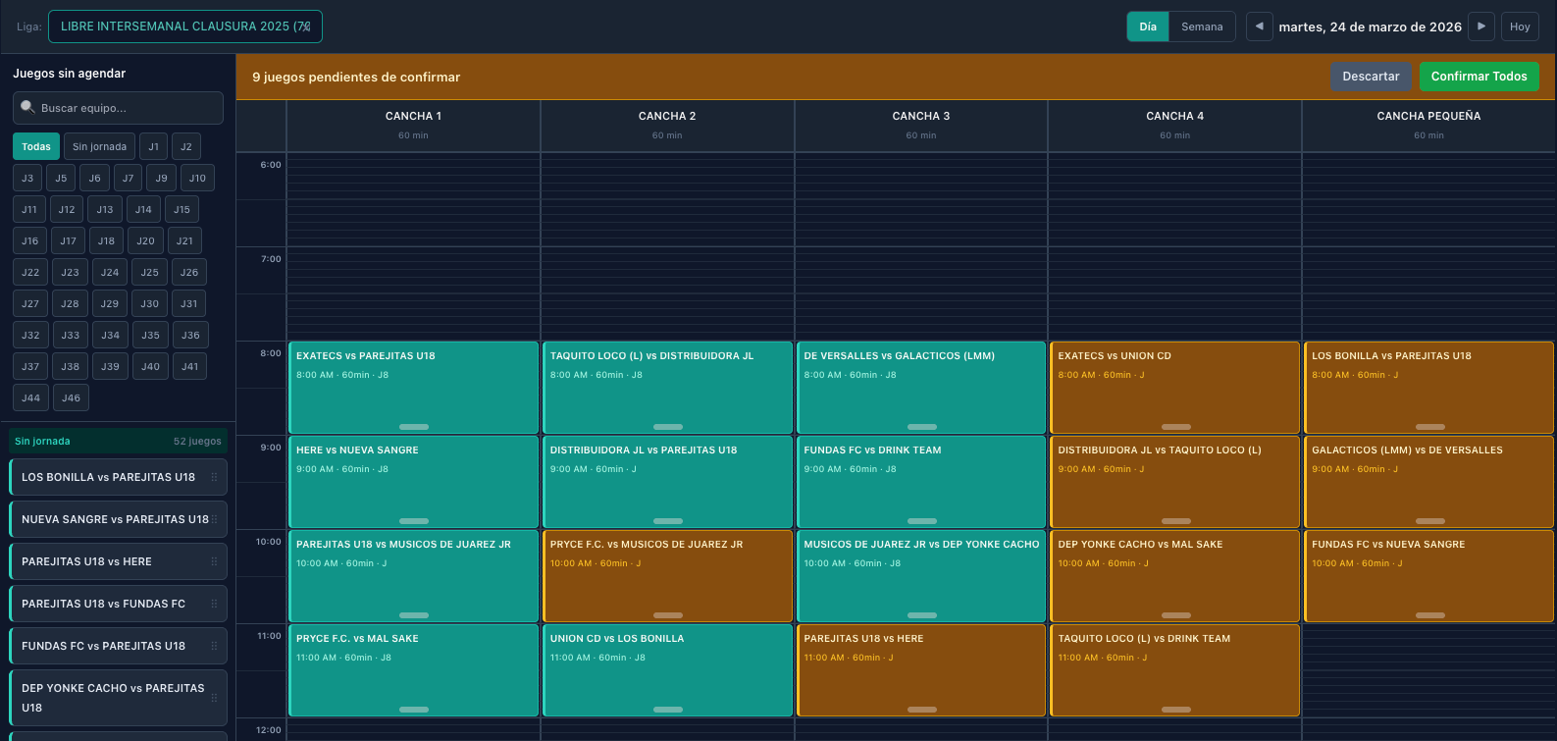Viewport: 1557px width, 741px height.
Task: Open game HERE vs NUEVA SANGRE at 9:00
Action: pos(414,482)
